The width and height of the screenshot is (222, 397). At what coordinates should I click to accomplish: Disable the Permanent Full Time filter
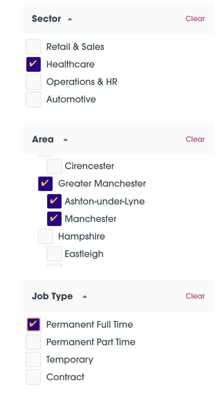pos(33,324)
